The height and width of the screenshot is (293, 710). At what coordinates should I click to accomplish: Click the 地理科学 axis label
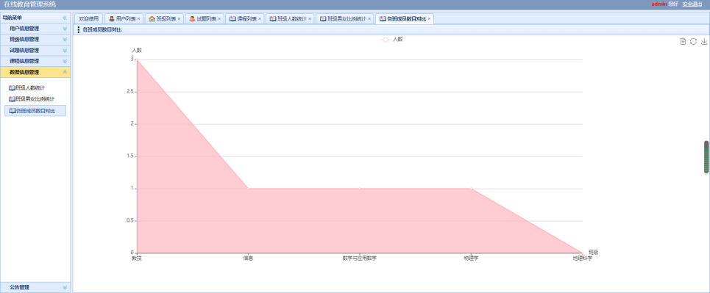pyautogui.click(x=582, y=258)
